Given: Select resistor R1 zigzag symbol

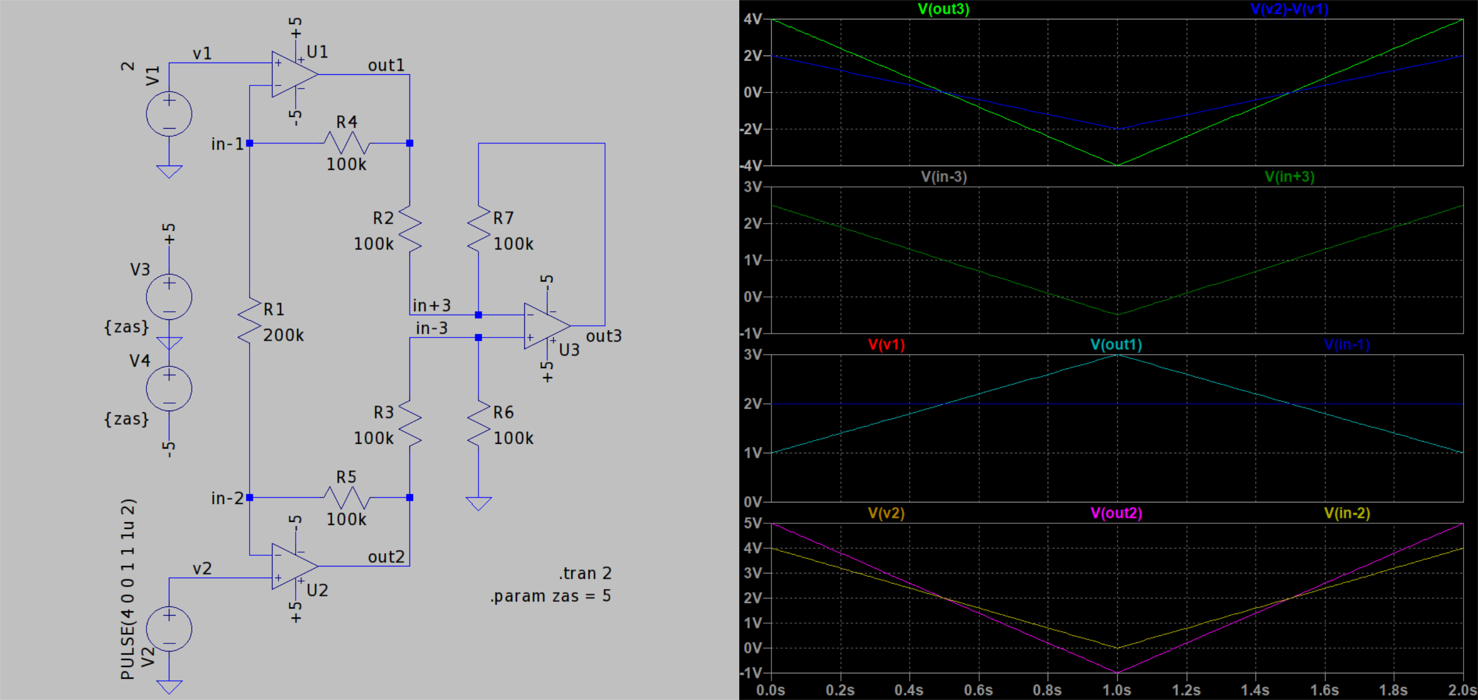Looking at the screenshot, I should [250, 321].
